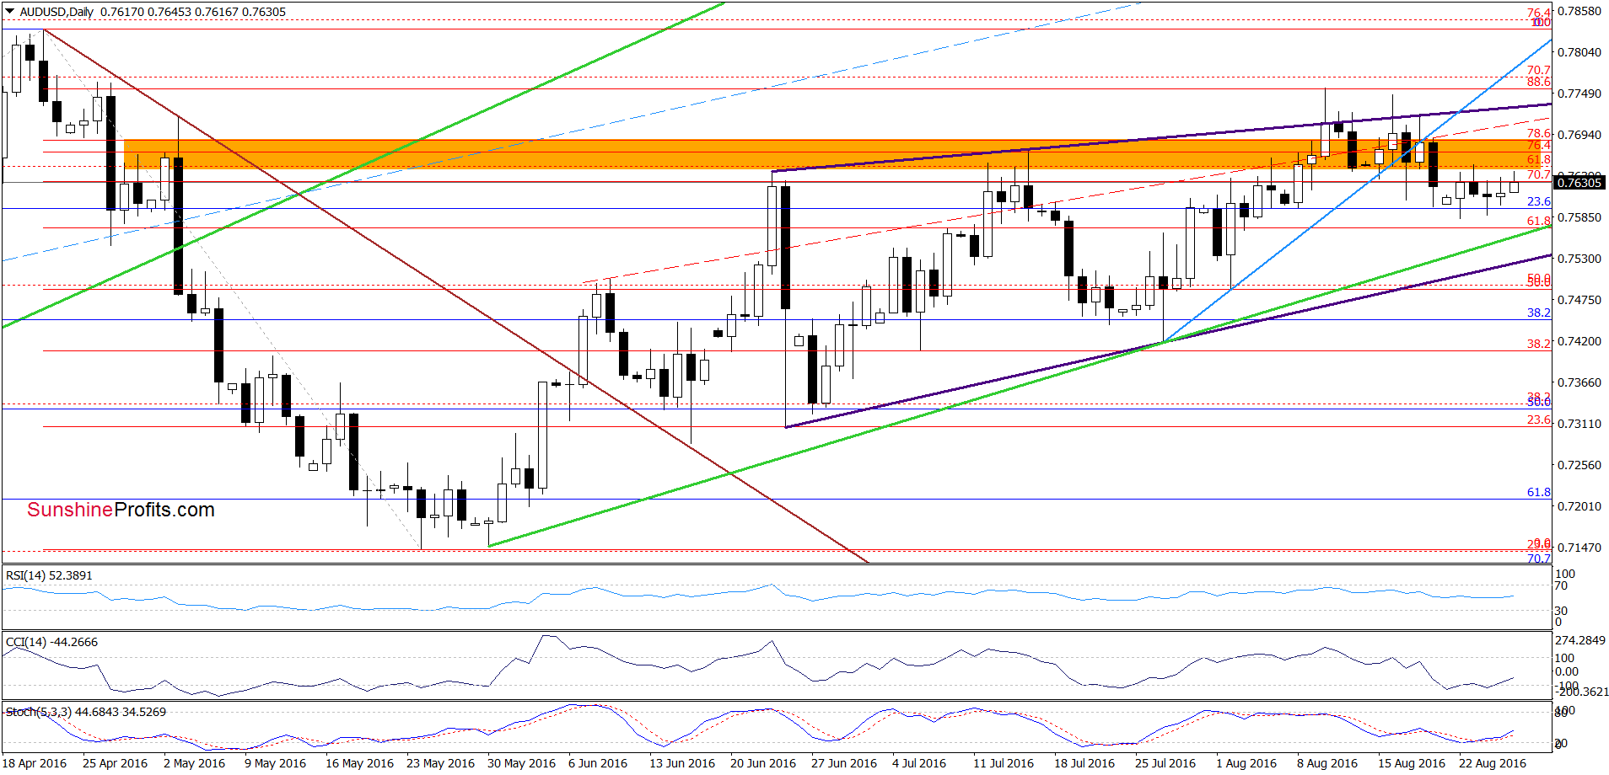
Task: Click the 0.78580 price axis label
Action: point(1579,11)
